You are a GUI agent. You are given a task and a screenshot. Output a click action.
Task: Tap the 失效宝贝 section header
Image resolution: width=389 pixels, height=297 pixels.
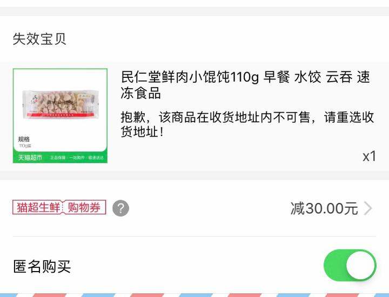pyautogui.click(x=39, y=39)
